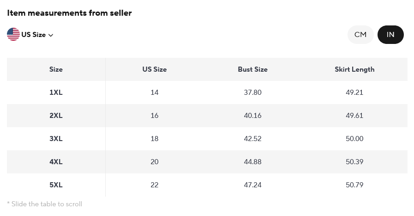Click the 49.21 skirt length cell
This screenshot has height=216, width=414.
pos(354,93)
